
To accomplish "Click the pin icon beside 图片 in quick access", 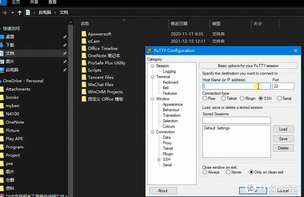I will click(x=65, y=62).
